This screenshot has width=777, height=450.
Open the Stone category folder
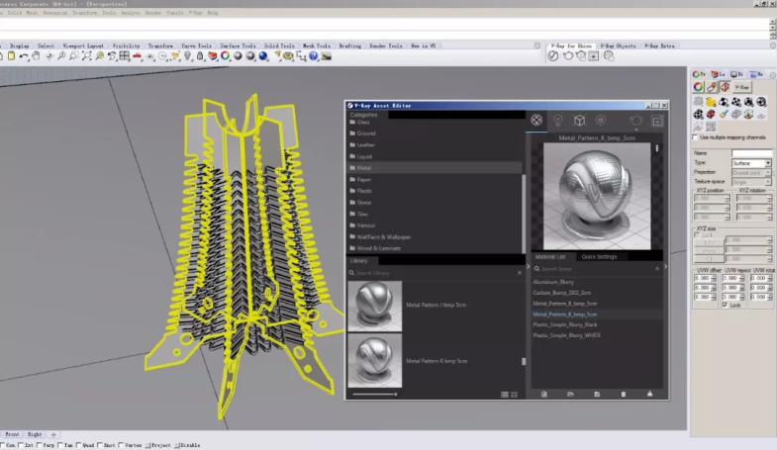click(365, 203)
